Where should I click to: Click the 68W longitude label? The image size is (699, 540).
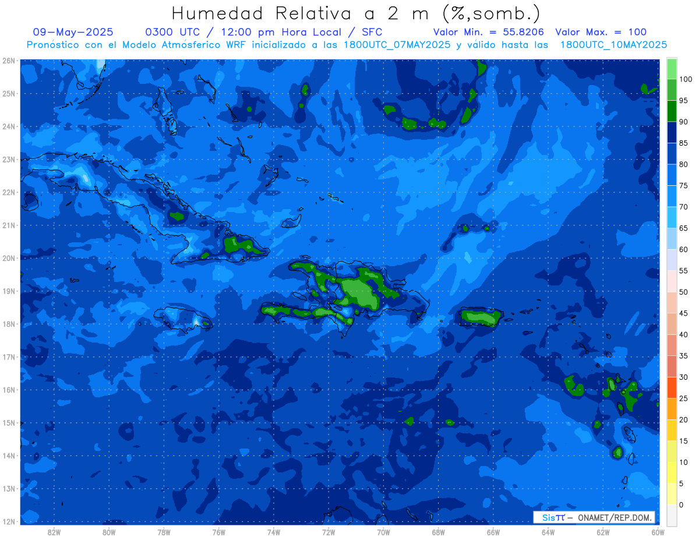[x=439, y=532]
